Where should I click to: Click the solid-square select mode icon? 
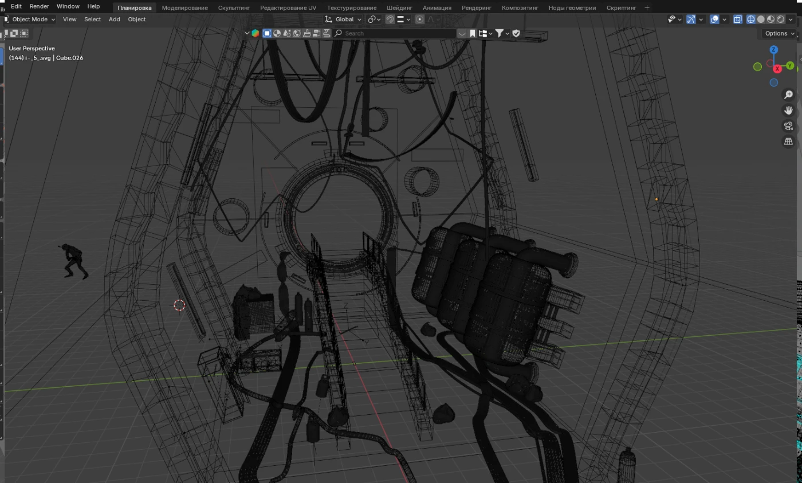coord(25,33)
